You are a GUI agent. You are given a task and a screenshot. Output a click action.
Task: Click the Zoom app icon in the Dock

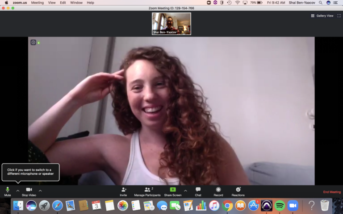(293, 206)
